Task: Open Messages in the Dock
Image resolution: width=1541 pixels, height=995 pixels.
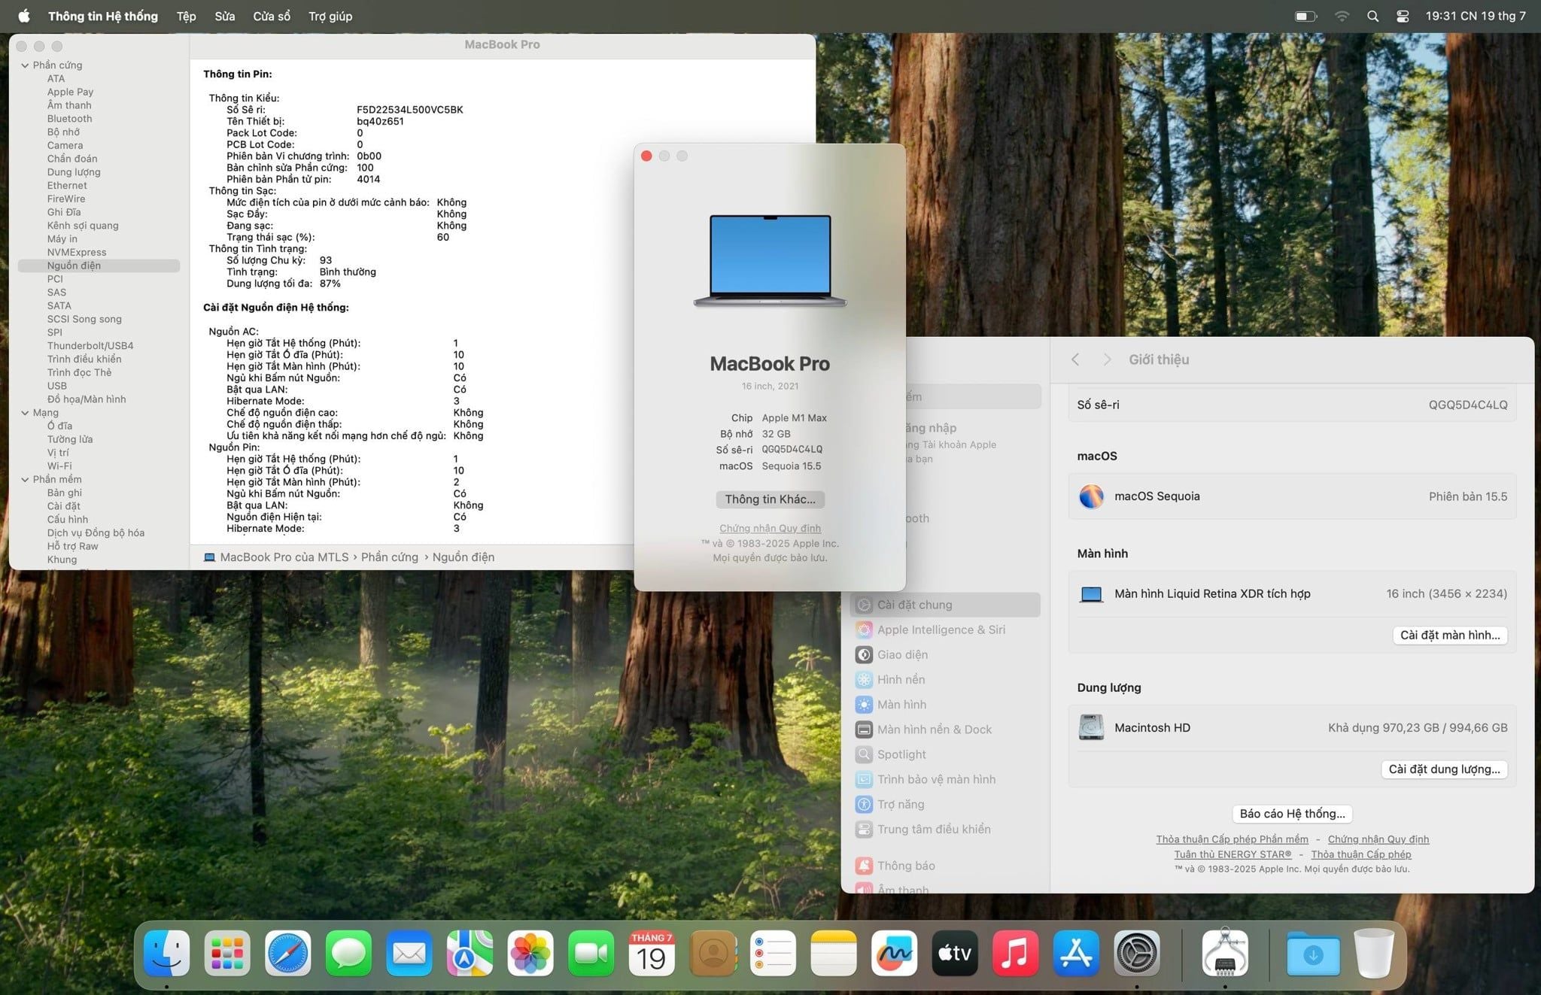Action: 348,953
